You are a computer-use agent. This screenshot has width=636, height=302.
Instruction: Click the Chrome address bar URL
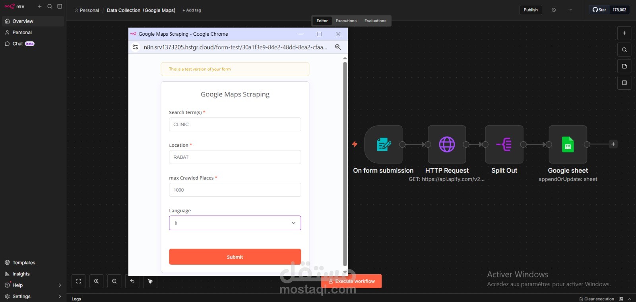click(236, 47)
